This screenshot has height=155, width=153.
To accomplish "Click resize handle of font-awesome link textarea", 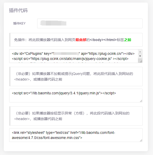I will pos(141,140).
